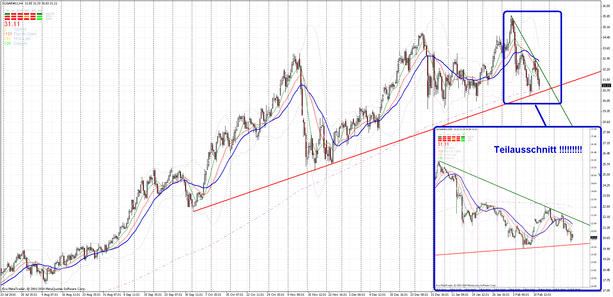Click the Ava MetaTrader copyright text in main chart
This screenshot has width=613, height=297.
pyautogui.click(x=44, y=289)
